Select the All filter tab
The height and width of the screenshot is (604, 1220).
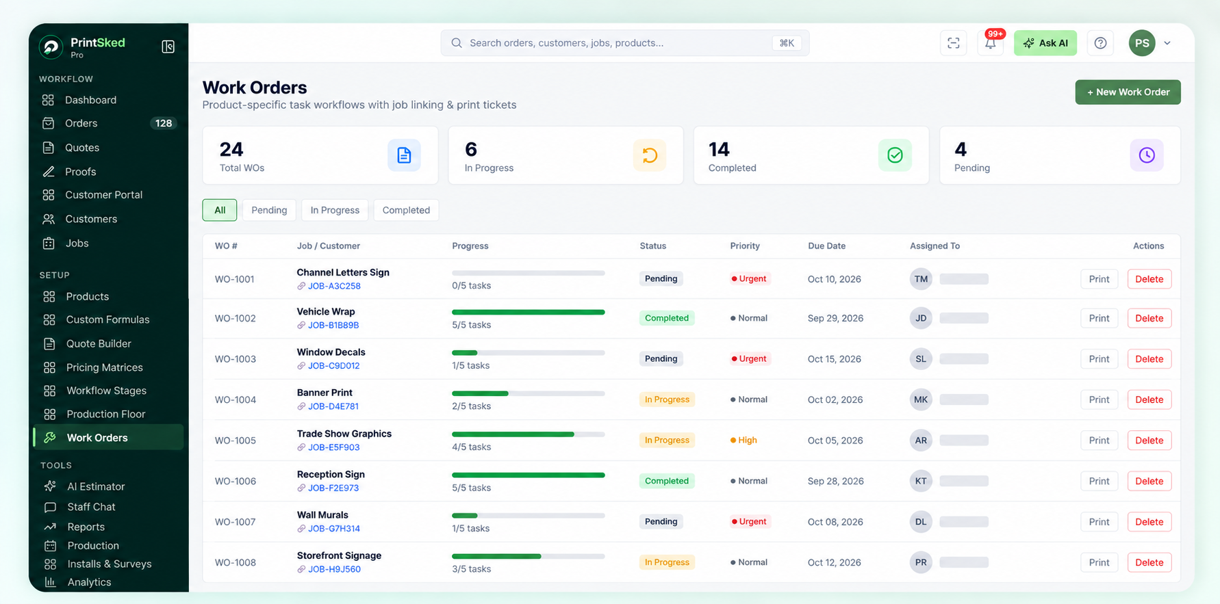tap(220, 210)
